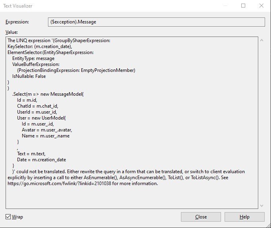The width and height of the screenshot is (271, 228).
Task: Click the scrollbar up arrow
Action: coord(261,40)
